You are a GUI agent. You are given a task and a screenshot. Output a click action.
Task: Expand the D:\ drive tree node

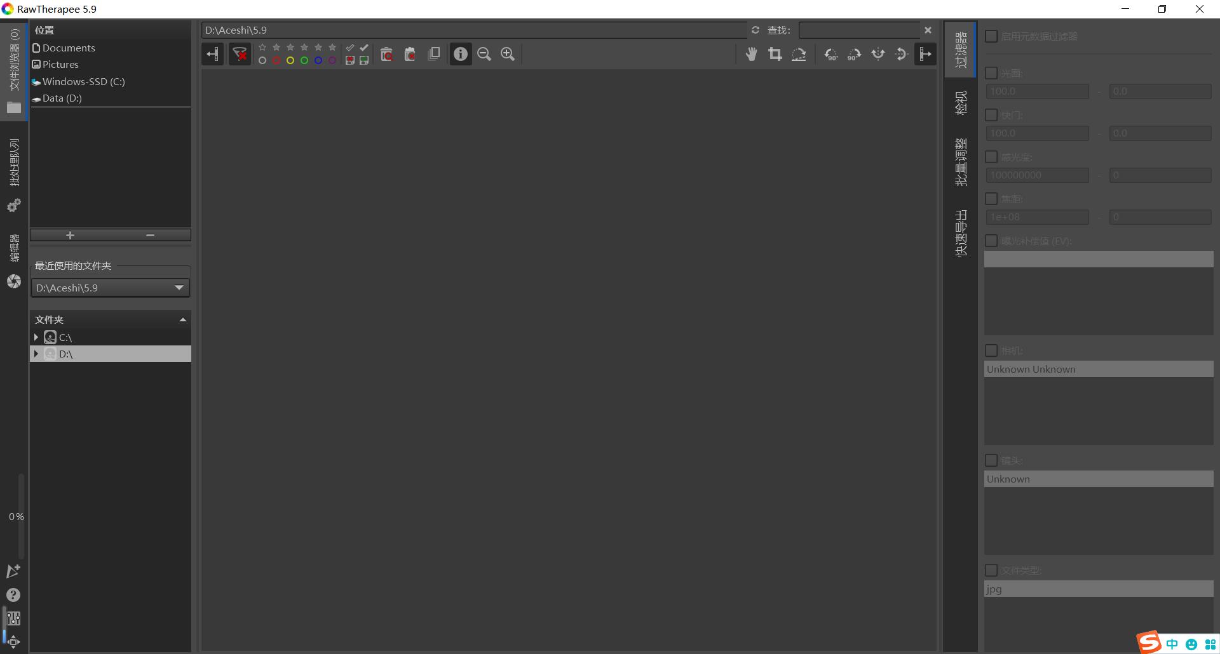point(36,354)
